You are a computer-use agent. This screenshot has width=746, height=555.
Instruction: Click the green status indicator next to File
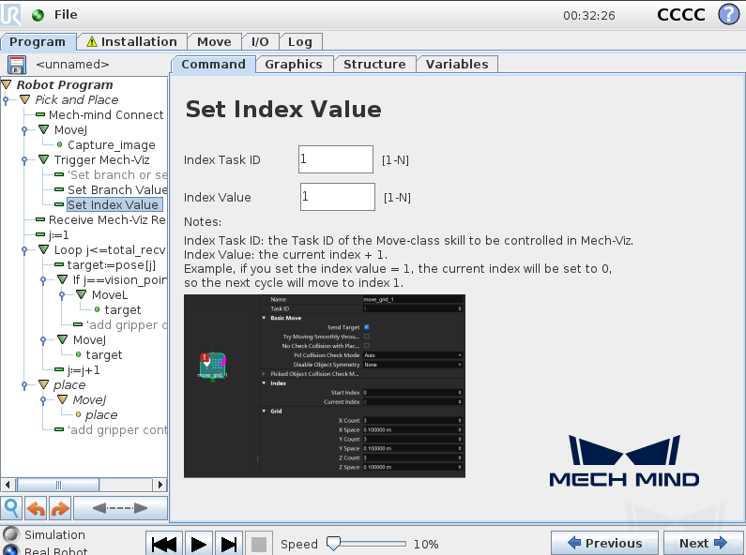pos(38,15)
